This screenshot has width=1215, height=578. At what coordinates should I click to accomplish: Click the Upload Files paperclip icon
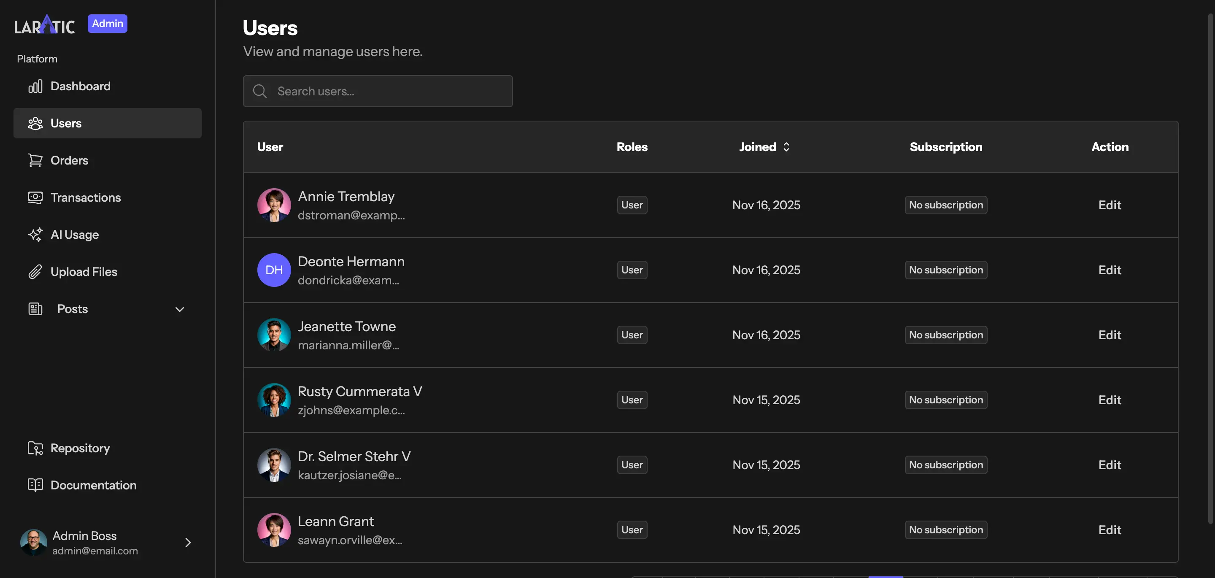coord(35,271)
